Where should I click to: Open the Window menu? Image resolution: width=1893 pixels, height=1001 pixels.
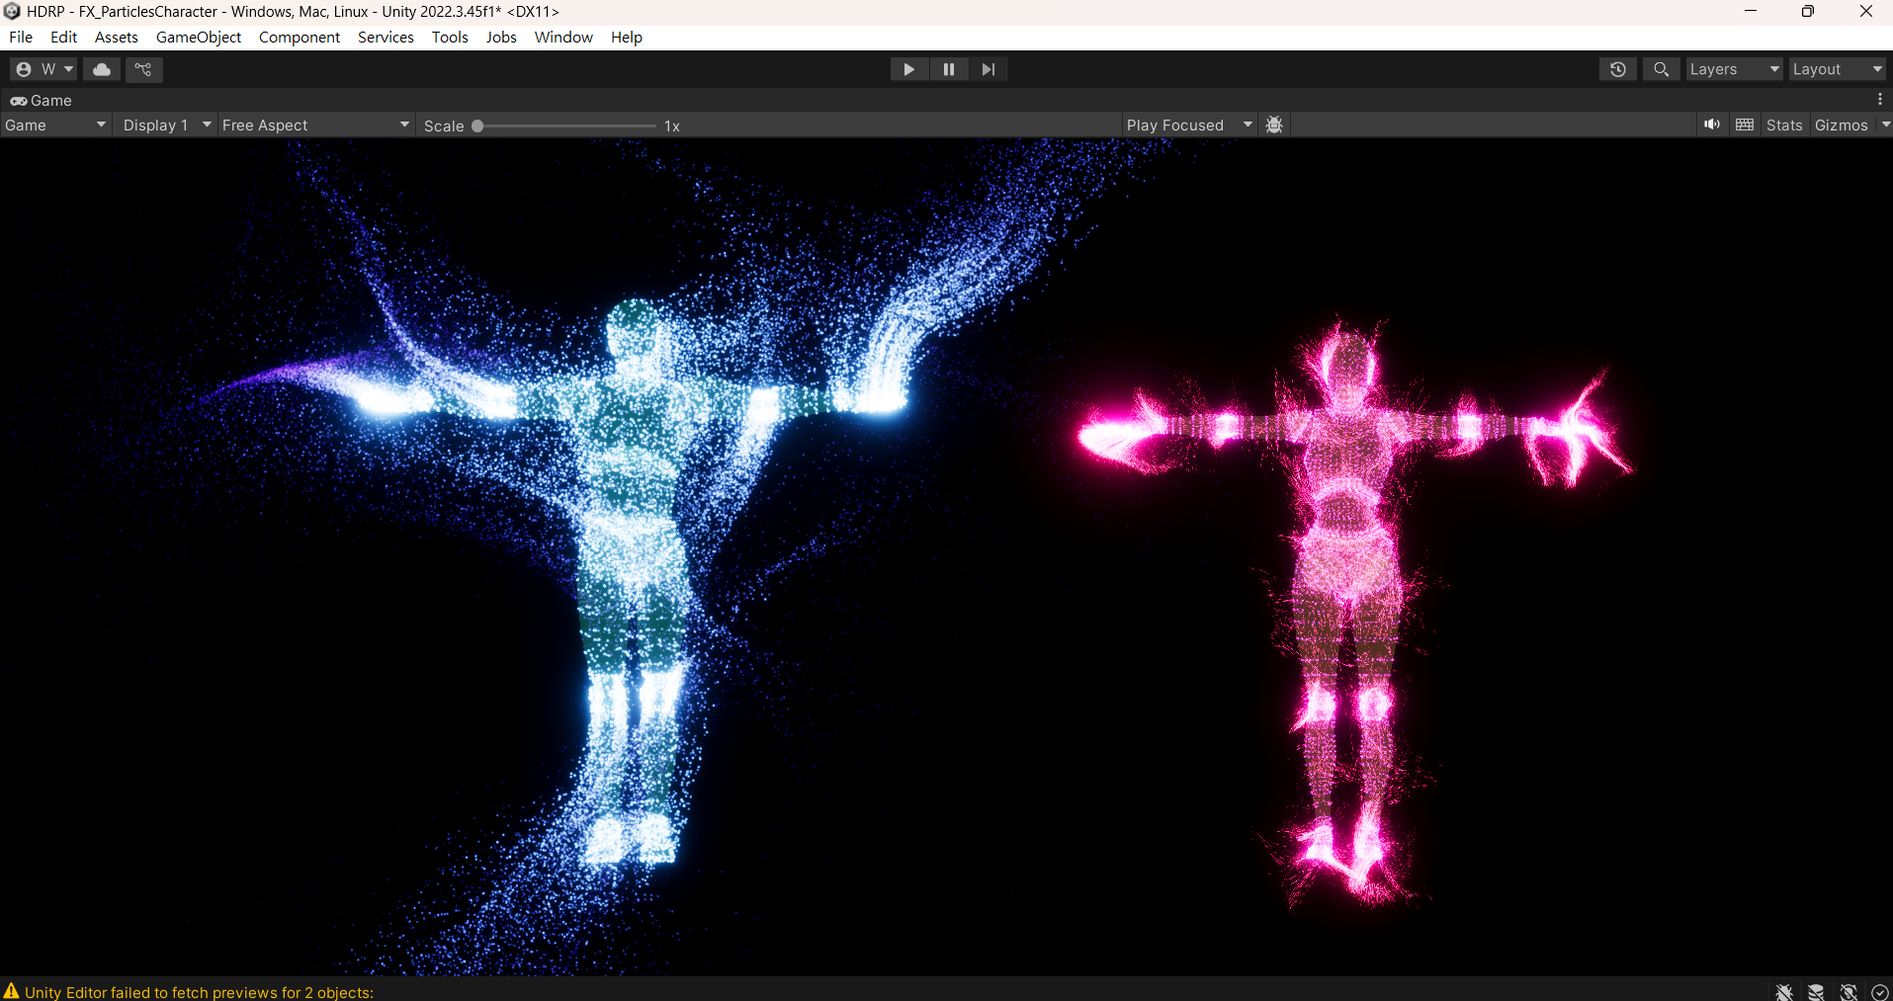(x=563, y=37)
